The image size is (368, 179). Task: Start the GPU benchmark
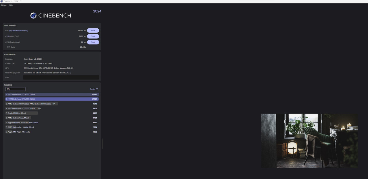coord(93,30)
